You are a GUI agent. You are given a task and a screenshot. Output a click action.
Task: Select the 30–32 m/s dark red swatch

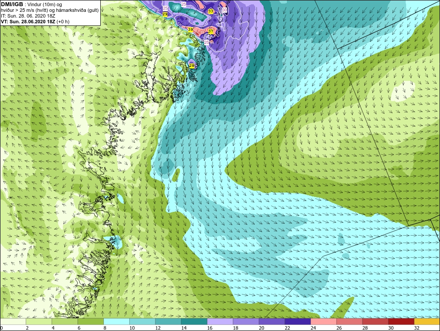(x=401, y=321)
